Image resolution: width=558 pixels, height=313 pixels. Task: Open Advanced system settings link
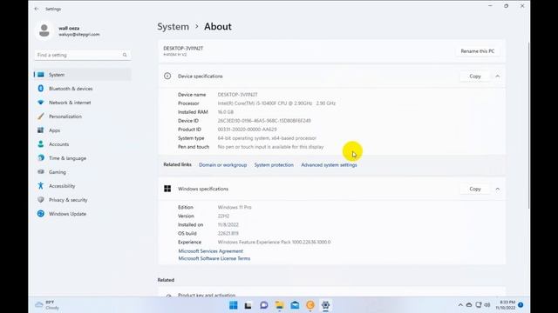(x=329, y=165)
